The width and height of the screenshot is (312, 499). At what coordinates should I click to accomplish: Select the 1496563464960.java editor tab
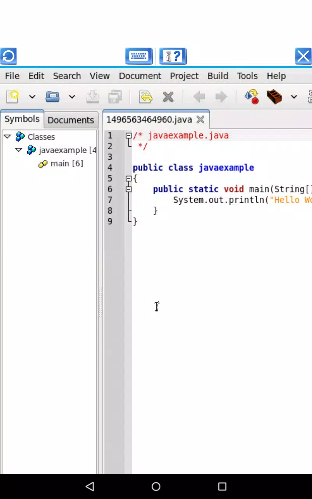149,120
